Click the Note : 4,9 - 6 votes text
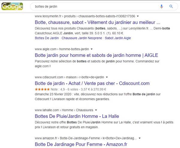Viewport: 180px width, 148px height. (64, 89)
